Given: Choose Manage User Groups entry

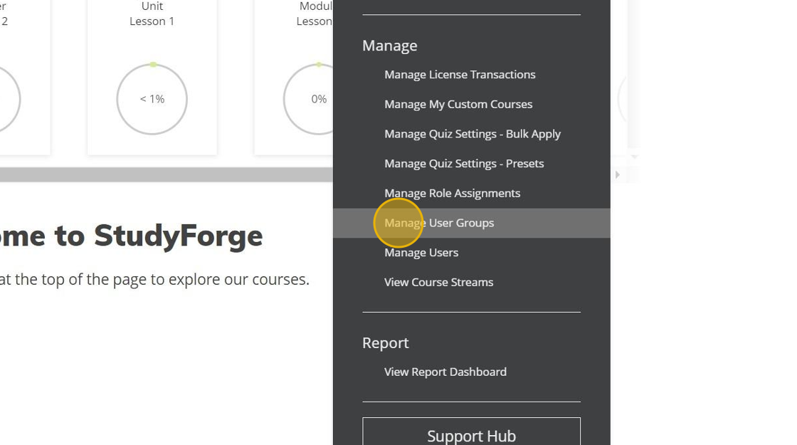Looking at the screenshot, I should (x=439, y=223).
